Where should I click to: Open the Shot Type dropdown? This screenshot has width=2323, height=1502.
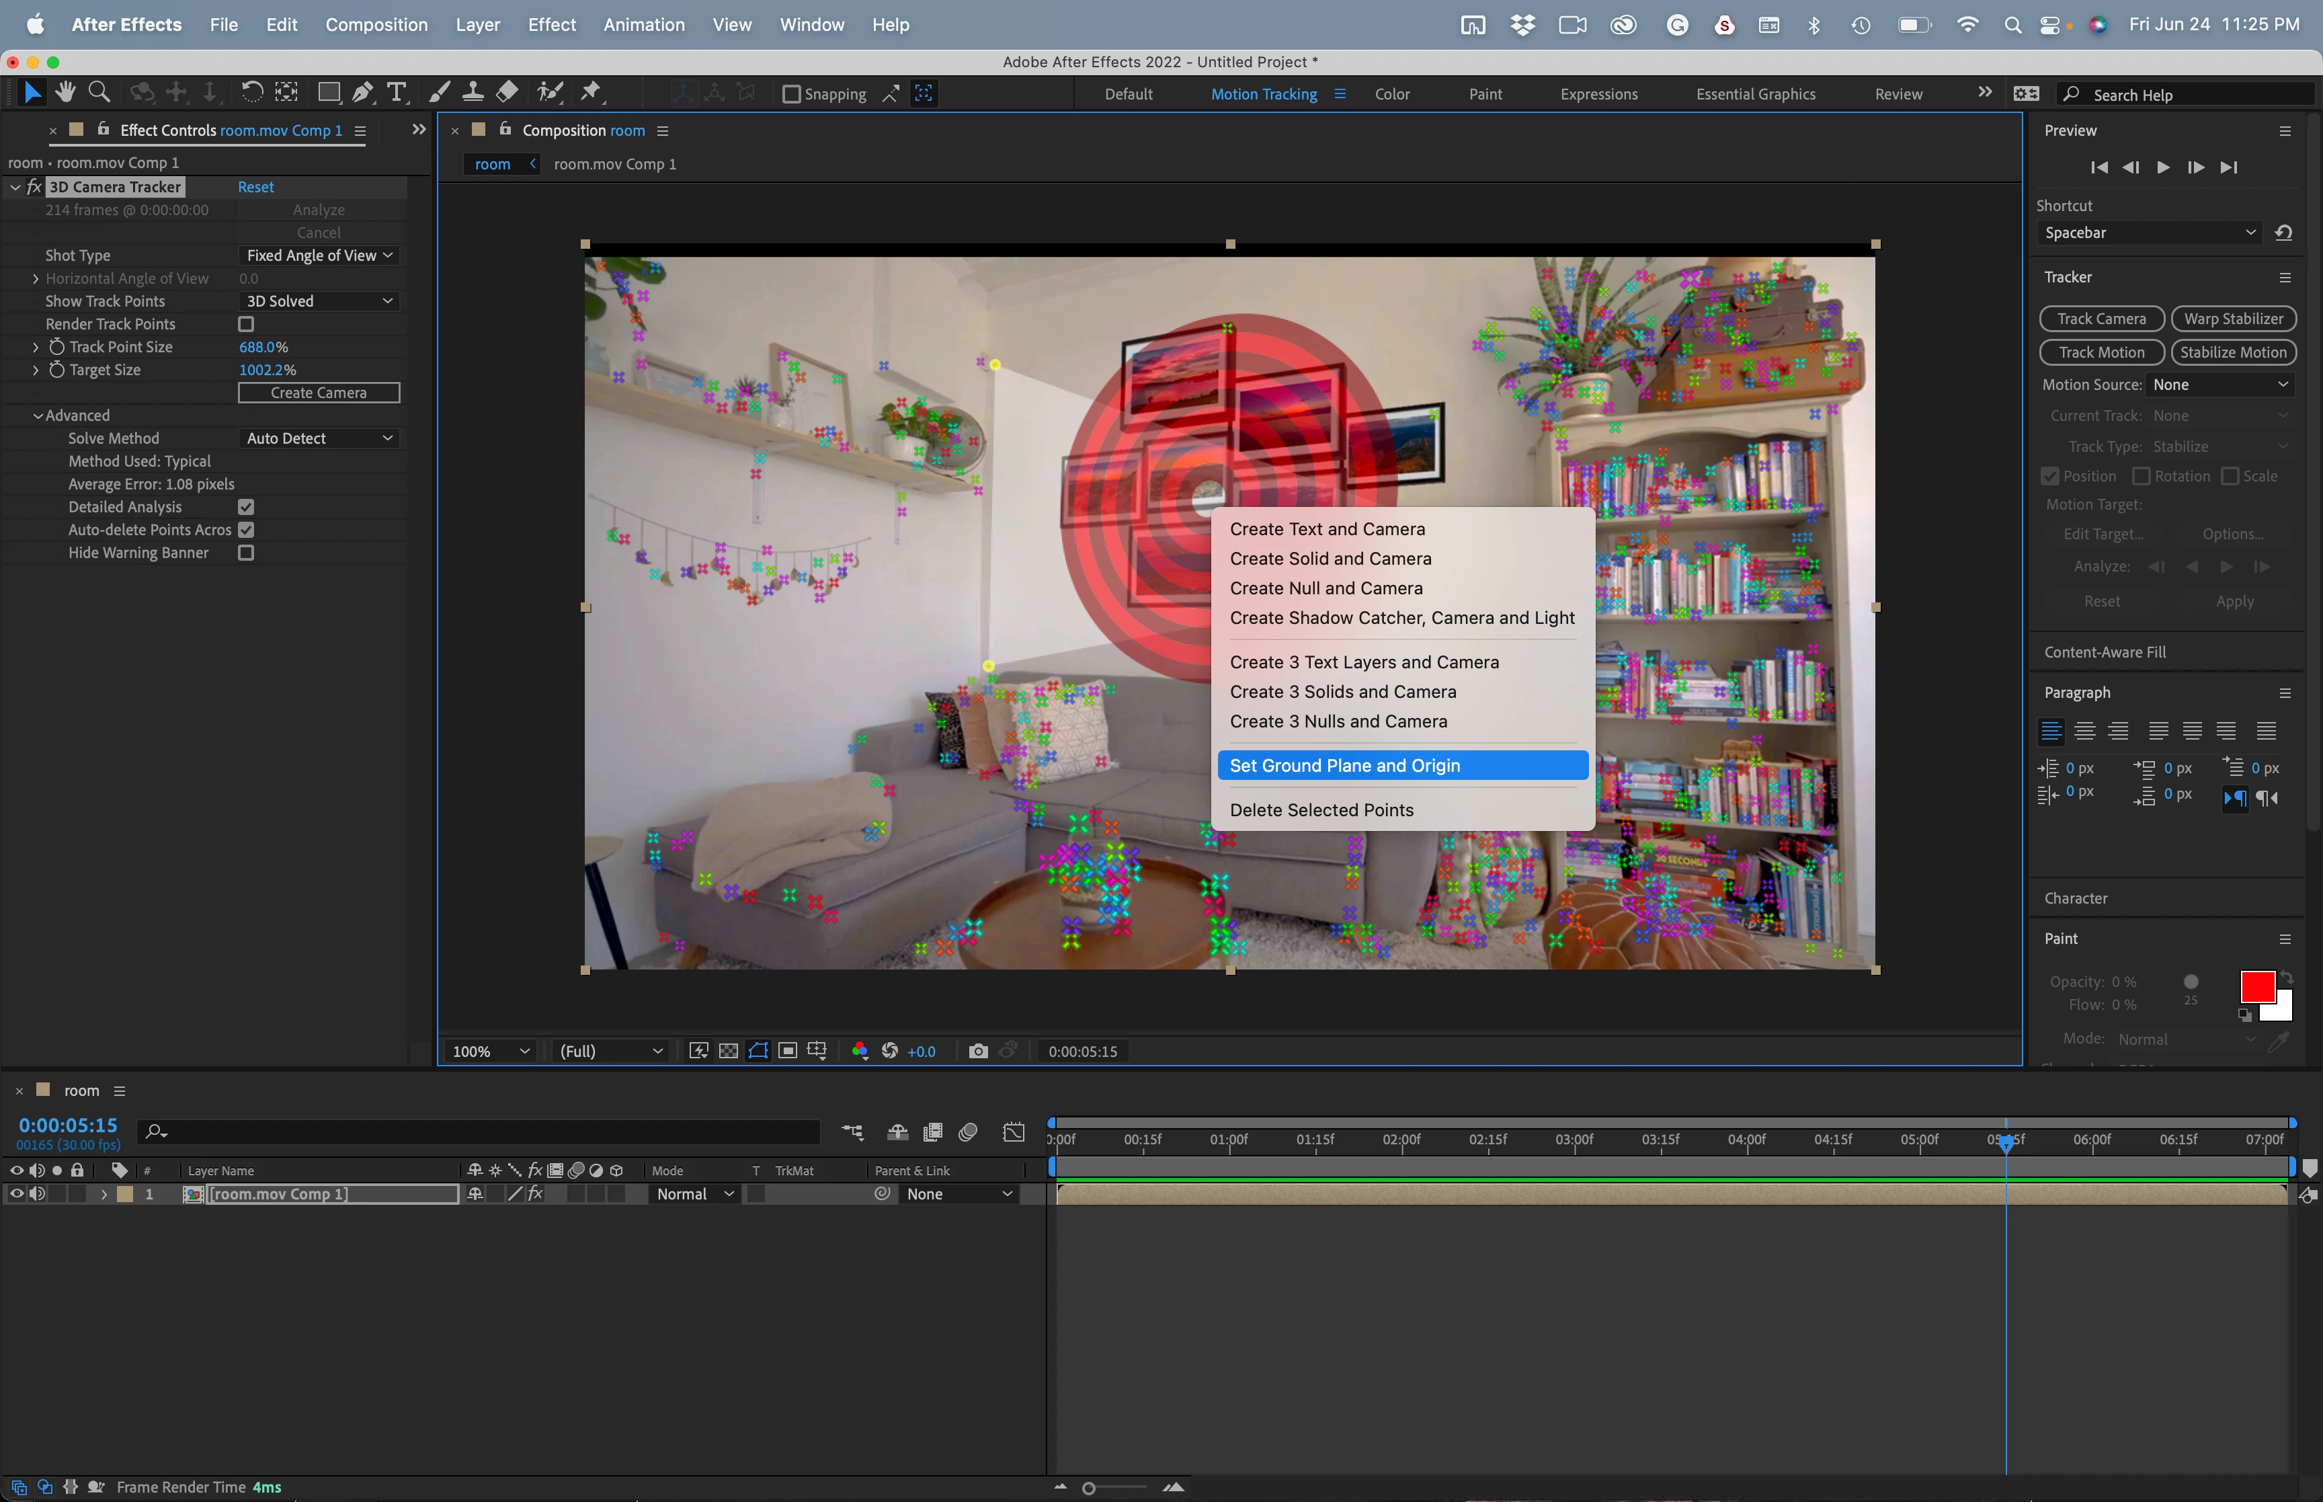click(x=319, y=255)
